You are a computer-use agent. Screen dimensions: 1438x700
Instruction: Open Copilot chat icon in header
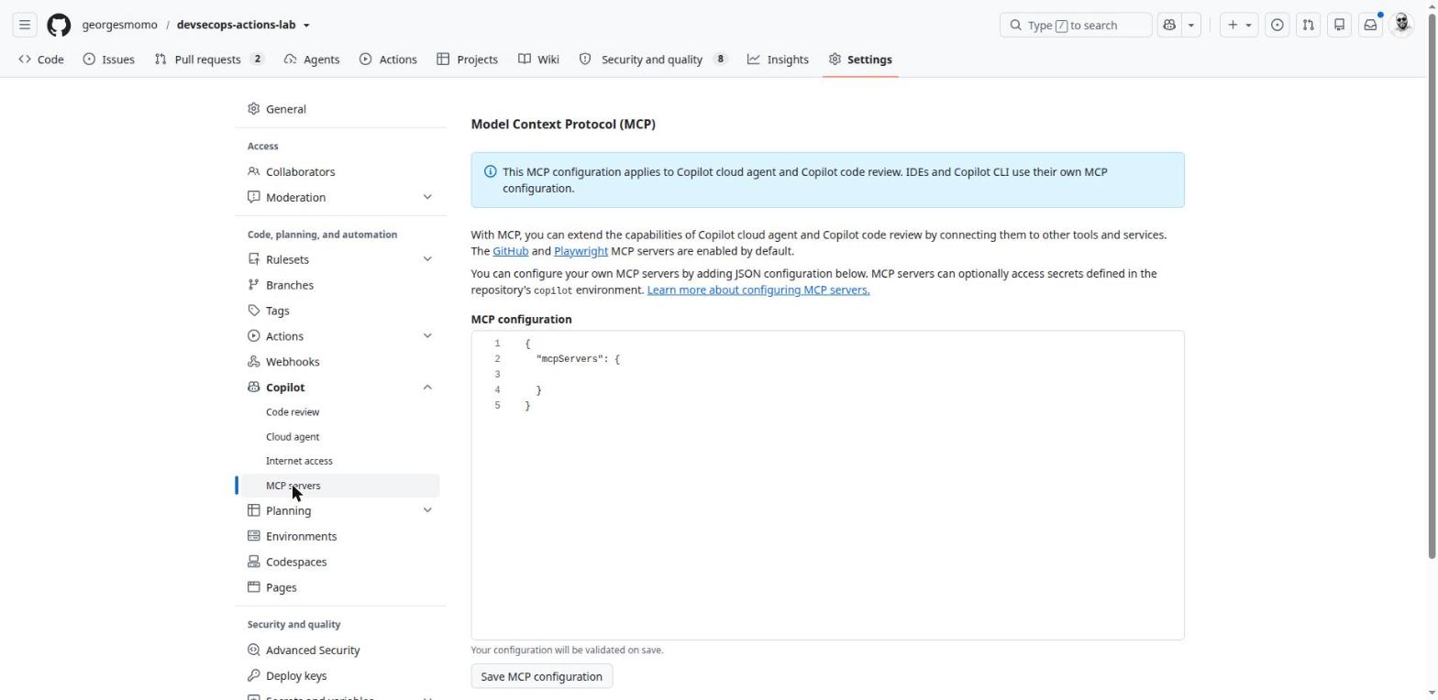point(1169,25)
